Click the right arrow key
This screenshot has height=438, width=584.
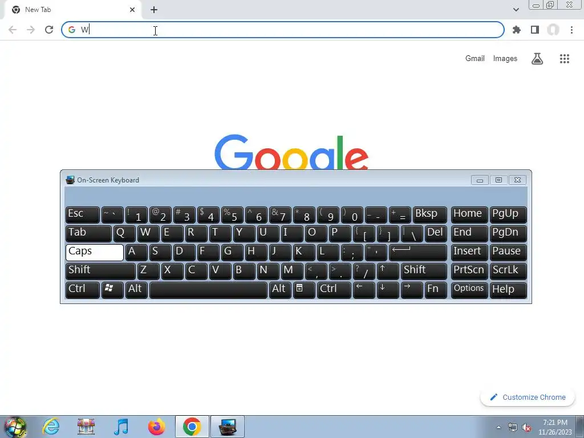[412, 290]
